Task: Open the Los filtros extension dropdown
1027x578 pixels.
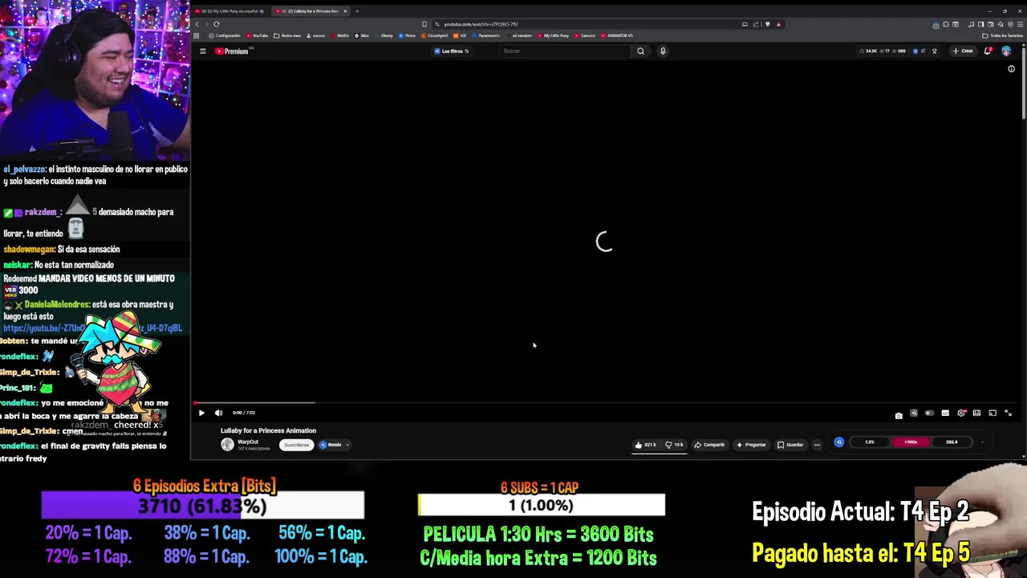Action: (451, 51)
